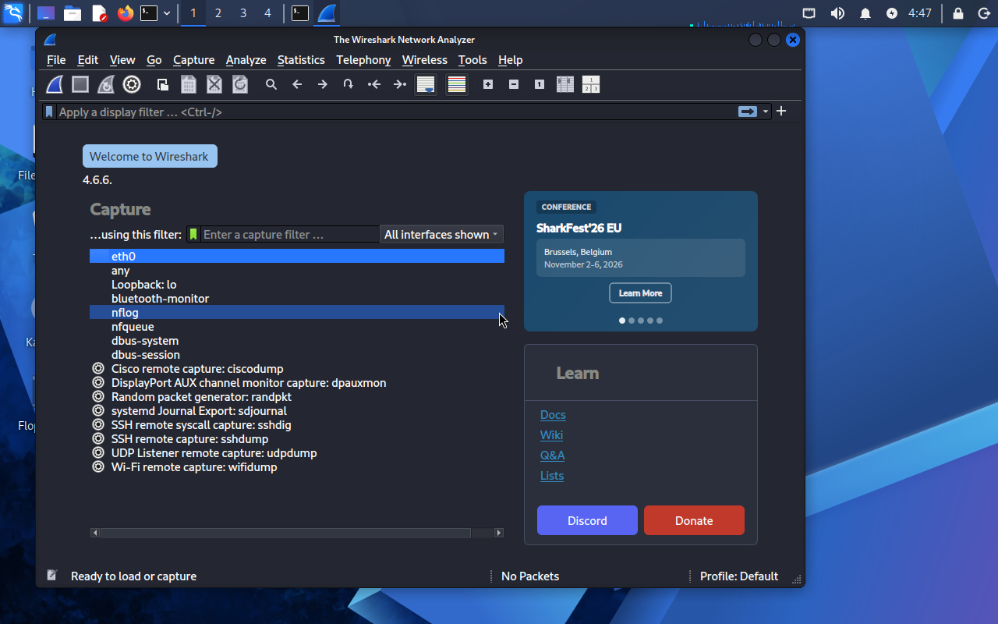Image resolution: width=998 pixels, height=624 pixels.
Task: Click the Stop capturing packets square icon
Action: tap(80, 84)
